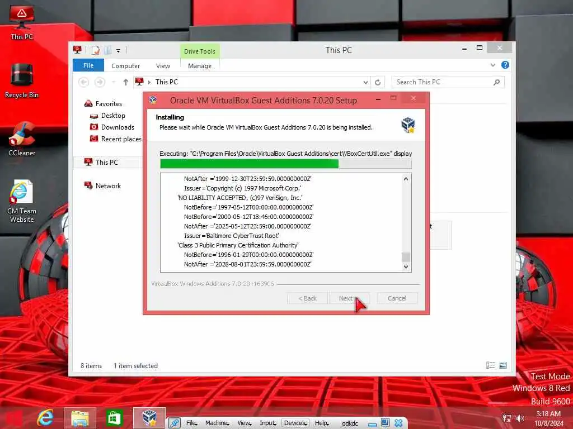Click the mini toolbar close icon
The height and width of the screenshot is (429, 573).
(398, 423)
